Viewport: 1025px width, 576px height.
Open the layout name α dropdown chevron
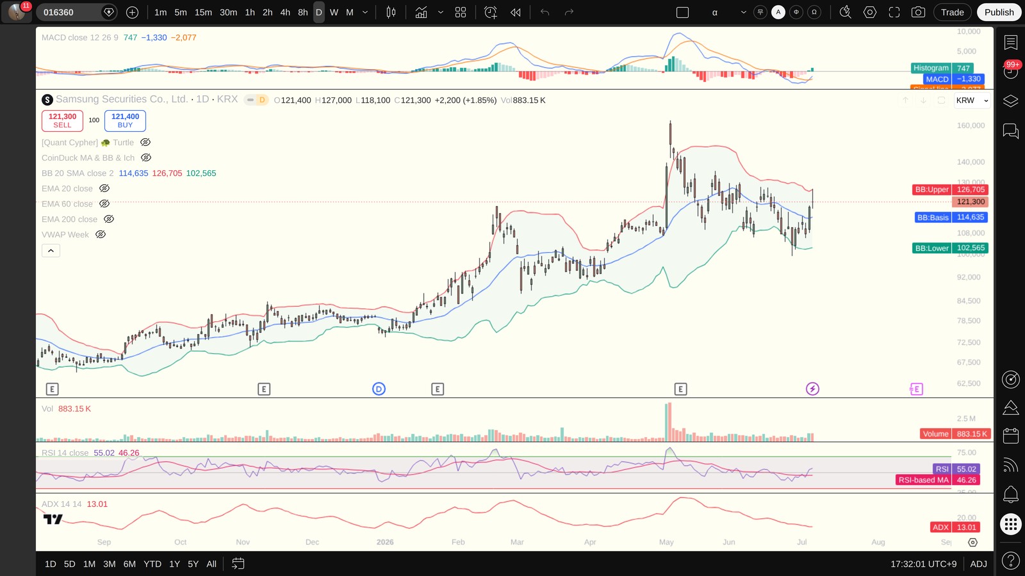743,12
